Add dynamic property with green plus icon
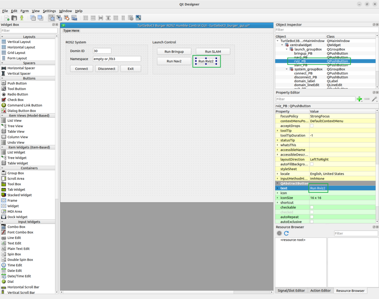379x299 pixels. click(359, 99)
